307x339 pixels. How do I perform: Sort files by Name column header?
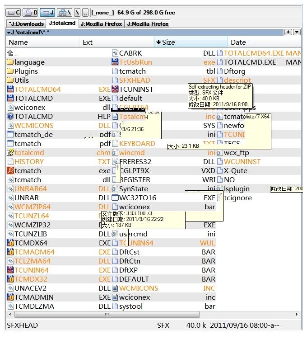pyautogui.click(x=43, y=42)
